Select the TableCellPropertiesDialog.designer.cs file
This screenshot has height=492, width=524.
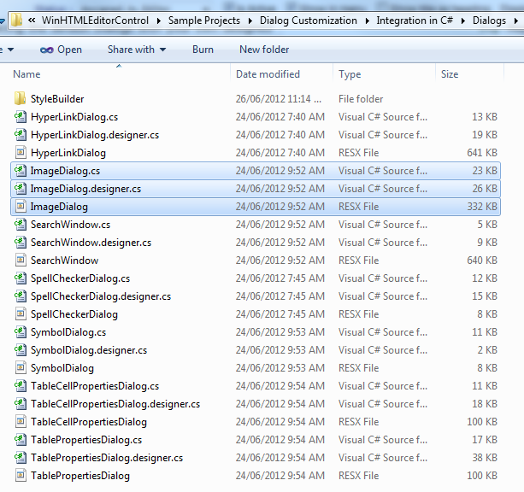click(115, 404)
